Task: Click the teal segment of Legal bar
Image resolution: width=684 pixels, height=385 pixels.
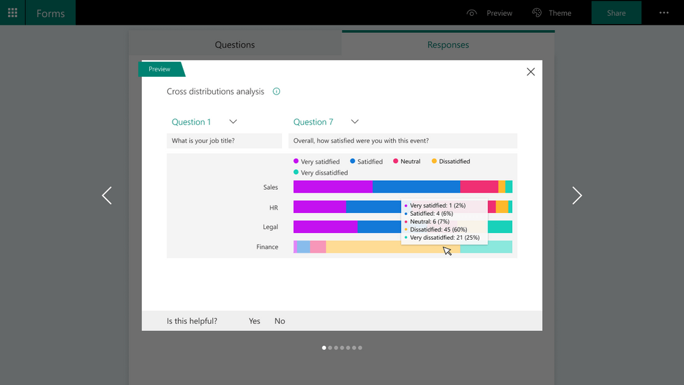Action: pos(500,227)
